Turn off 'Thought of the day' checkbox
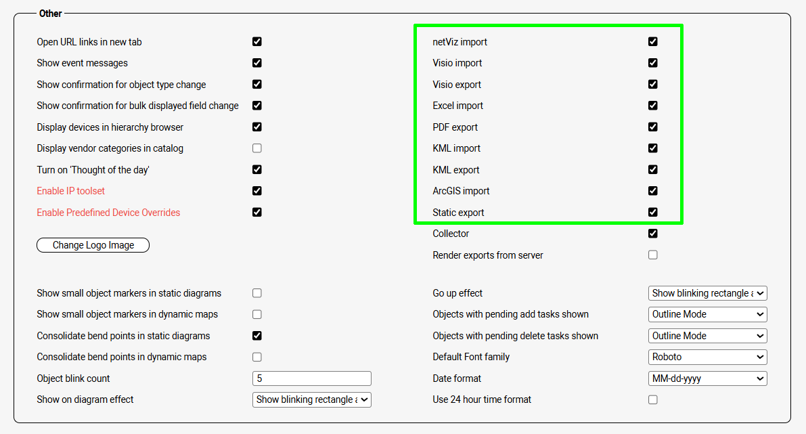 [x=256, y=169]
